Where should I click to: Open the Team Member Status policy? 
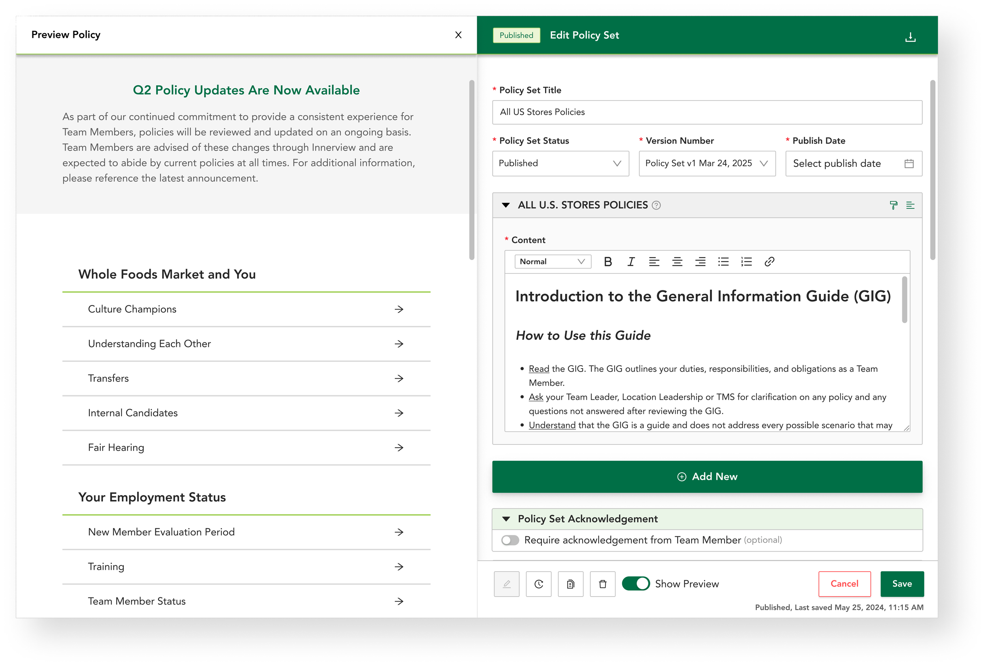(246, 601)
